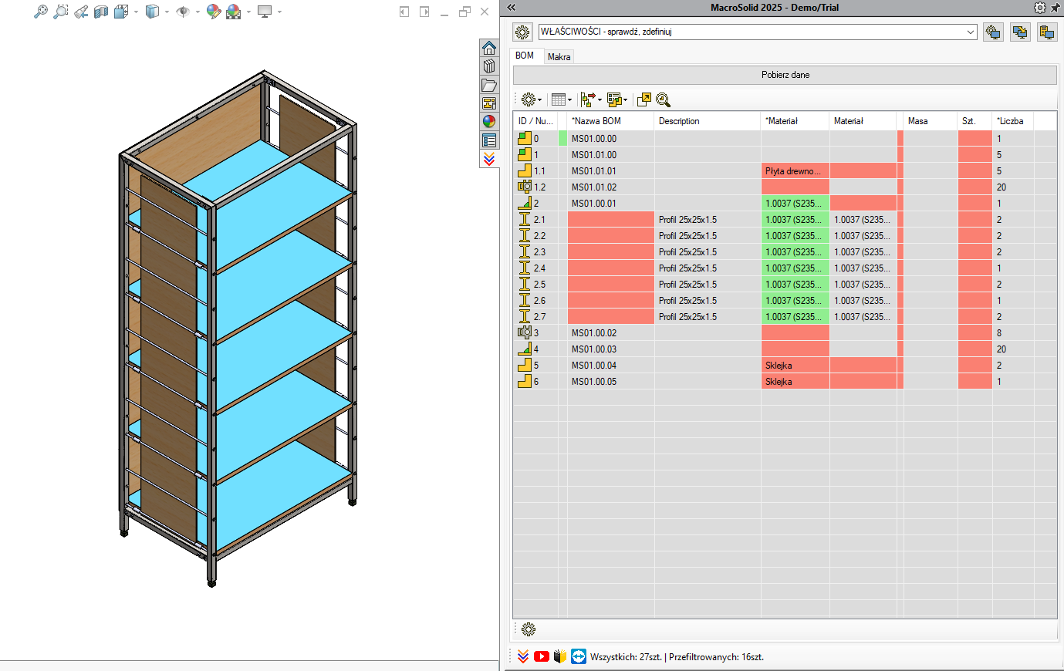Open the View Palette task pane tab

pos(489,103)
